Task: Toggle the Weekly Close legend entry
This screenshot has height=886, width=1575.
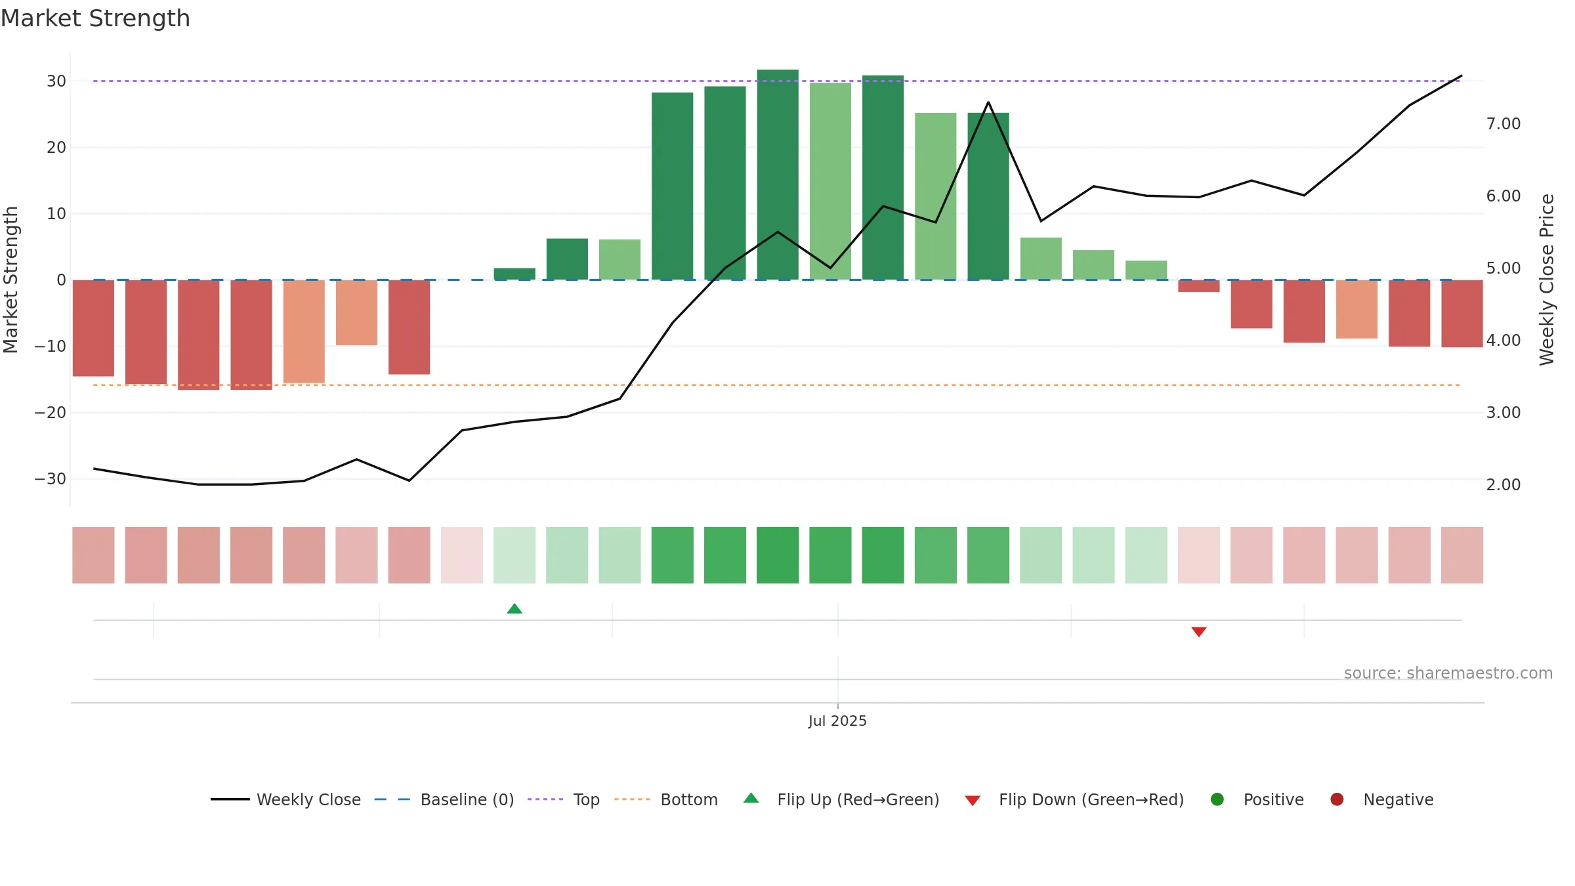Action: point(285,799)
